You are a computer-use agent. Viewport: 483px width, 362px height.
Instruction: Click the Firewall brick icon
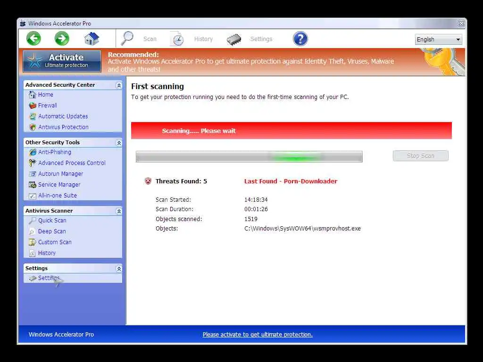pyautogui.click(x=33, y=106)
